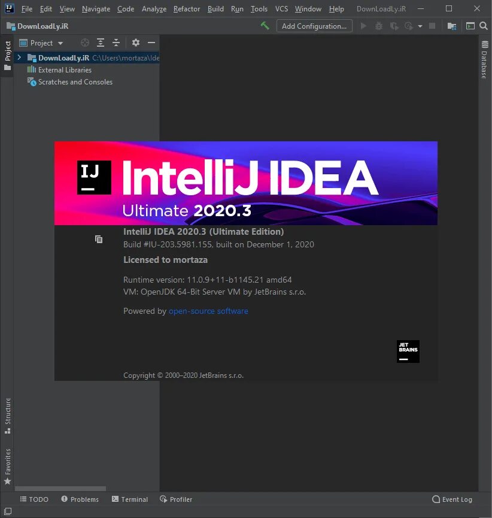The image size is (492, 518).
Task: Expand the DownLoadLy.iR project node
Action: click(x=19, y=57)
